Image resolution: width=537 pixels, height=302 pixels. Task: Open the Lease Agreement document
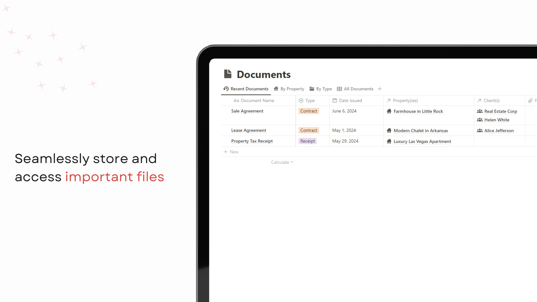point(249,130)
